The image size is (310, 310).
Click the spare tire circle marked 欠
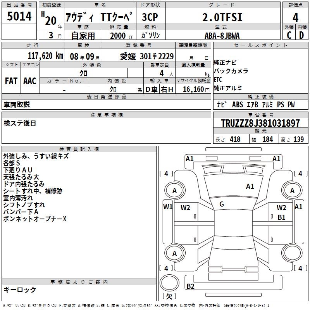pos(169,283)
